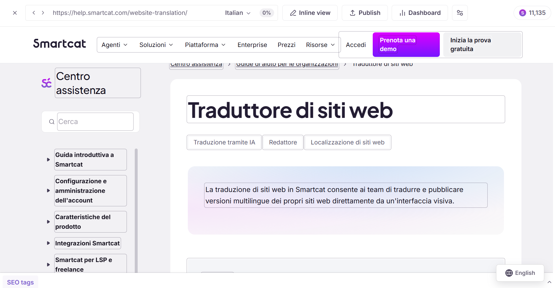Screen dimensions: 555x288
Task: Switch to Inline view
Action: (310, 13)
